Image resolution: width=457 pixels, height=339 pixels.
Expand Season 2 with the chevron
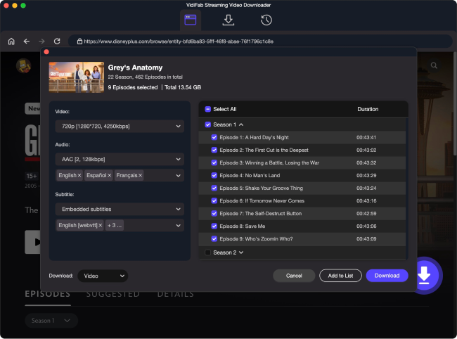pos(241,252)
